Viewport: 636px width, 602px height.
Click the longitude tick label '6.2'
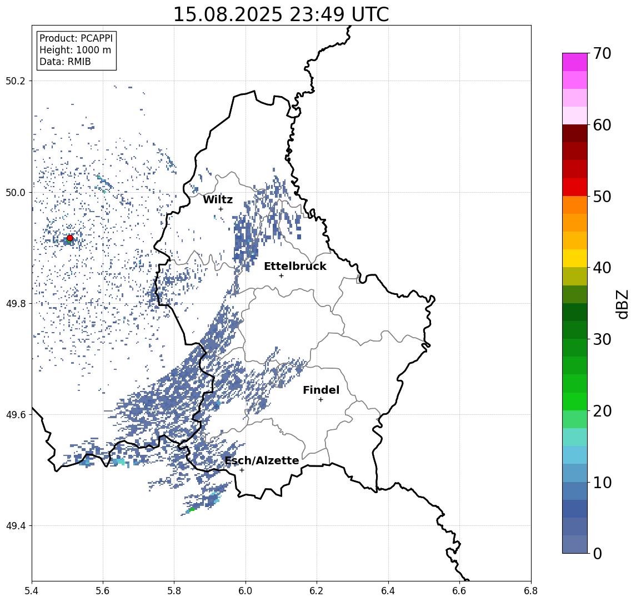[317, 591]
